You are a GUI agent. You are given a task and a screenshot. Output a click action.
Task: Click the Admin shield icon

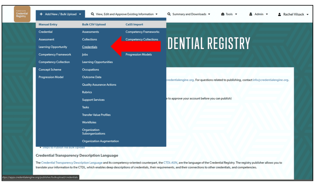(250, 14)
